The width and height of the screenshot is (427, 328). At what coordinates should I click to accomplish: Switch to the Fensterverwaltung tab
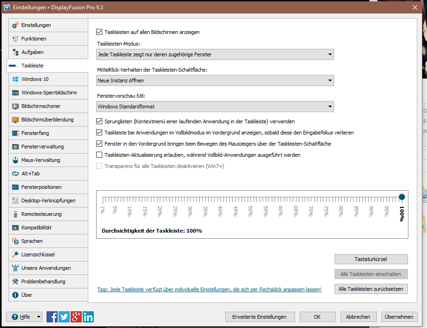tap(43, 147)
